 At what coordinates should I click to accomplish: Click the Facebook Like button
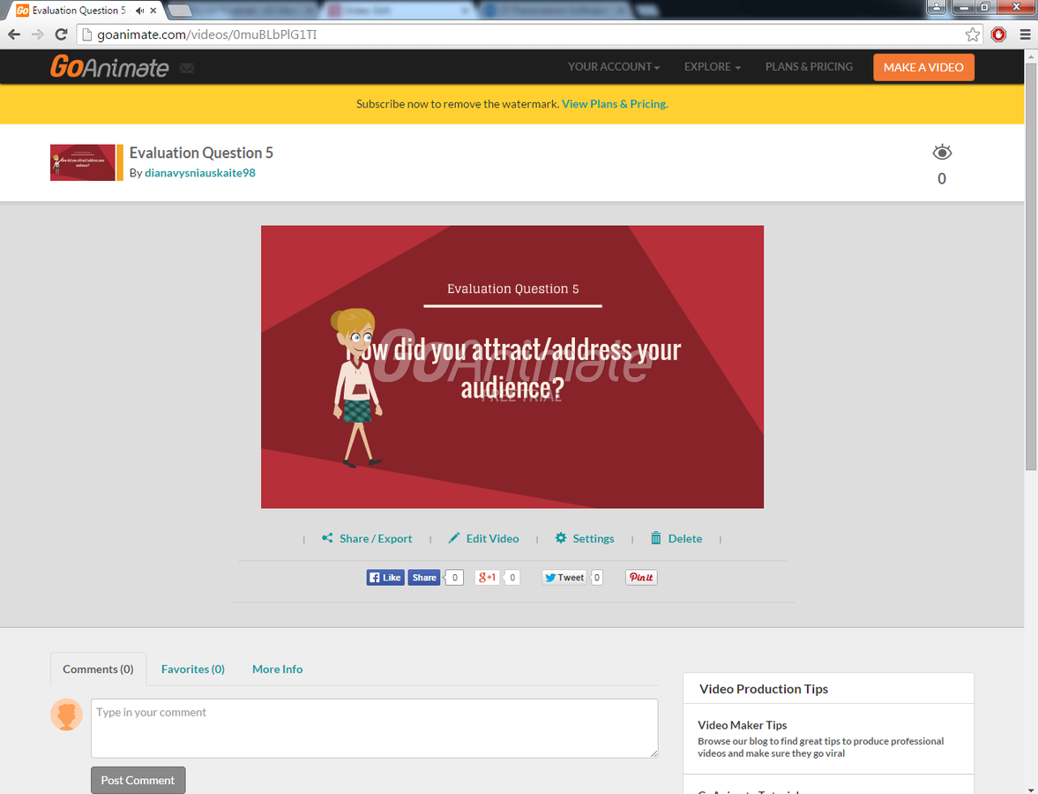[385, 578]
